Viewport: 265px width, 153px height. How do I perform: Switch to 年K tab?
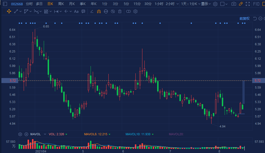coord(93,4)
